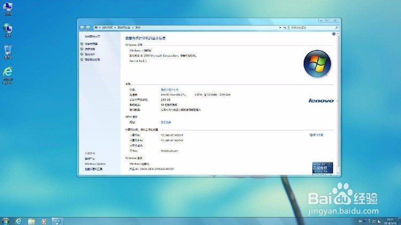Click the back arrow navigation button
The height and width of the screenshot is (225, 401).
pyautogui.click(x=82, y=28)
